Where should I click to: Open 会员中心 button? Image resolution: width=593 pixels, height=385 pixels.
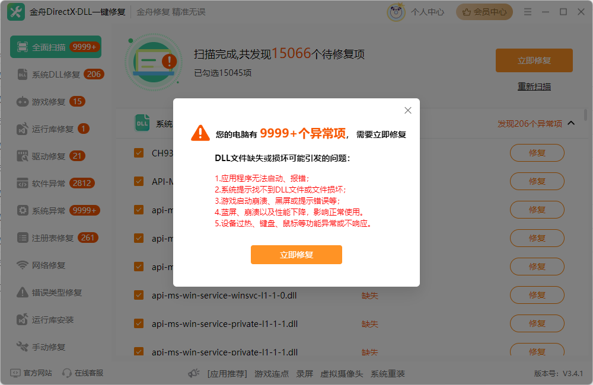[484, 12]
